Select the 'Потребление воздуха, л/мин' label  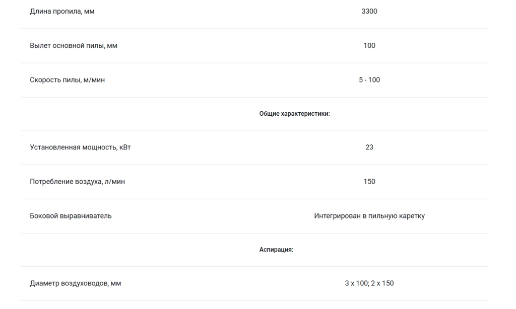(77, 182)
